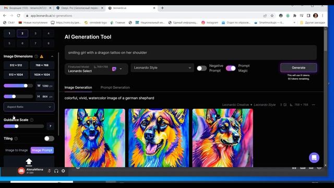334x188 pixels.
Task: Click the browser address bar URL
Action: 51,16
